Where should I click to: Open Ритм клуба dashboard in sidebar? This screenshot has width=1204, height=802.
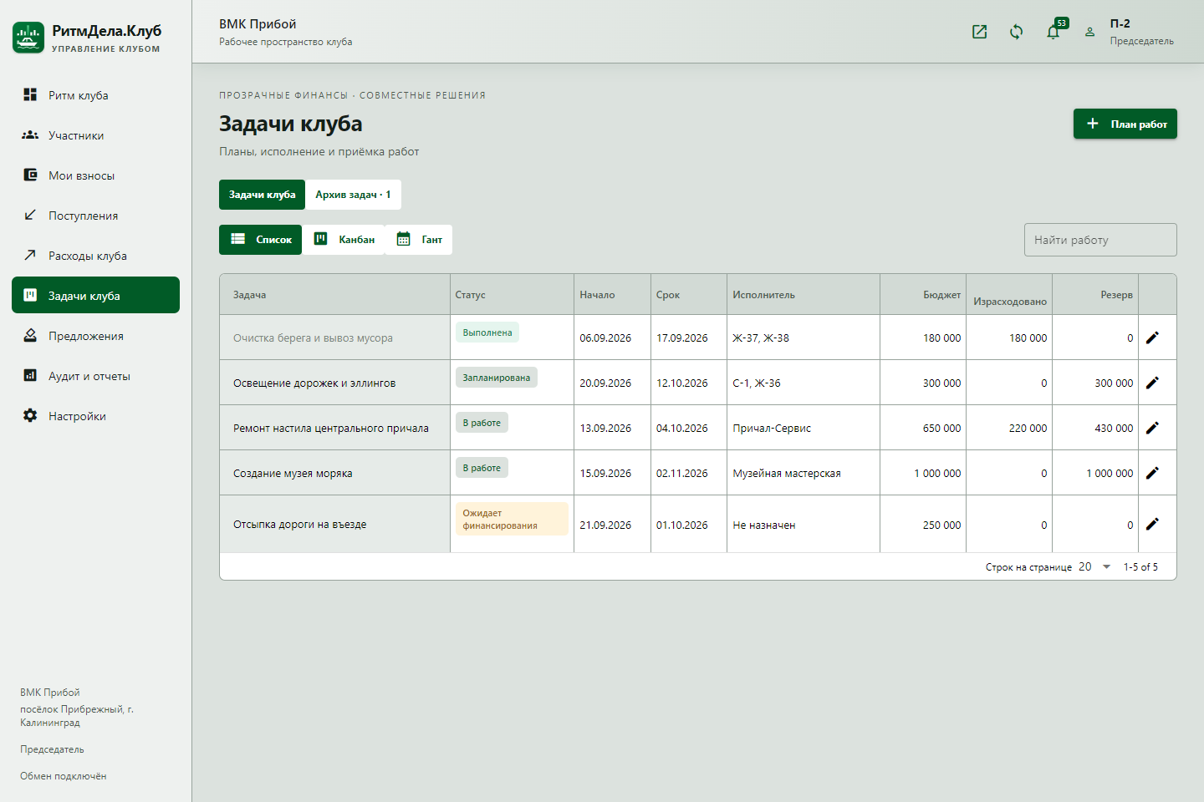tap(95, 94)
